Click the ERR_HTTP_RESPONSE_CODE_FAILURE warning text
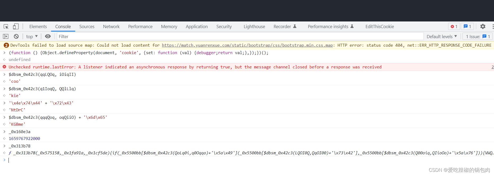This screenshot has width=494, height=175. (449, 45)
